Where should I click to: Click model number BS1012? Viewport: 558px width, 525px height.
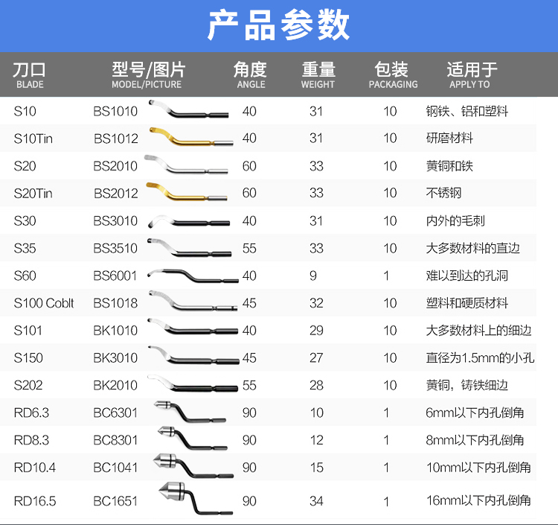click(116, 139)
